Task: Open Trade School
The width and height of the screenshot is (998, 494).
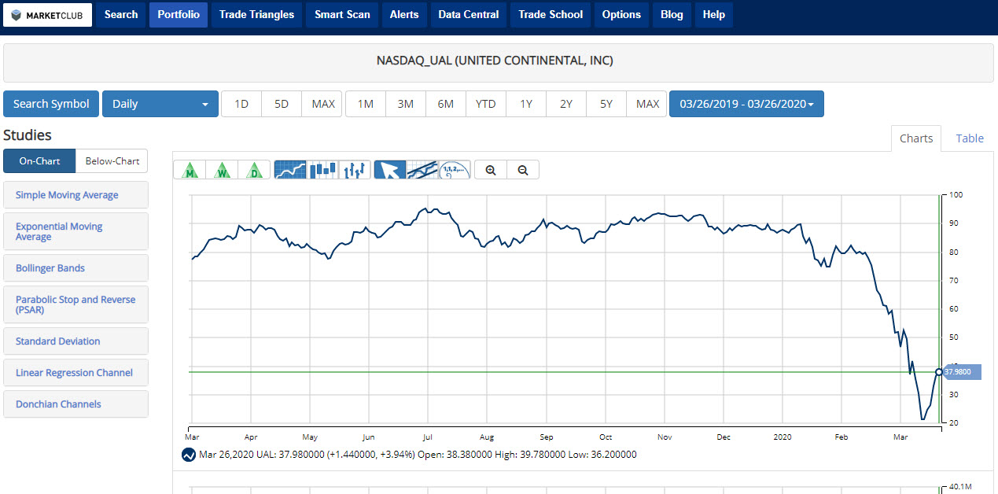Action: [551, 15]
